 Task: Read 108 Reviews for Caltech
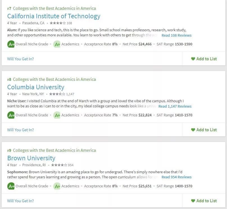[176, 35]
